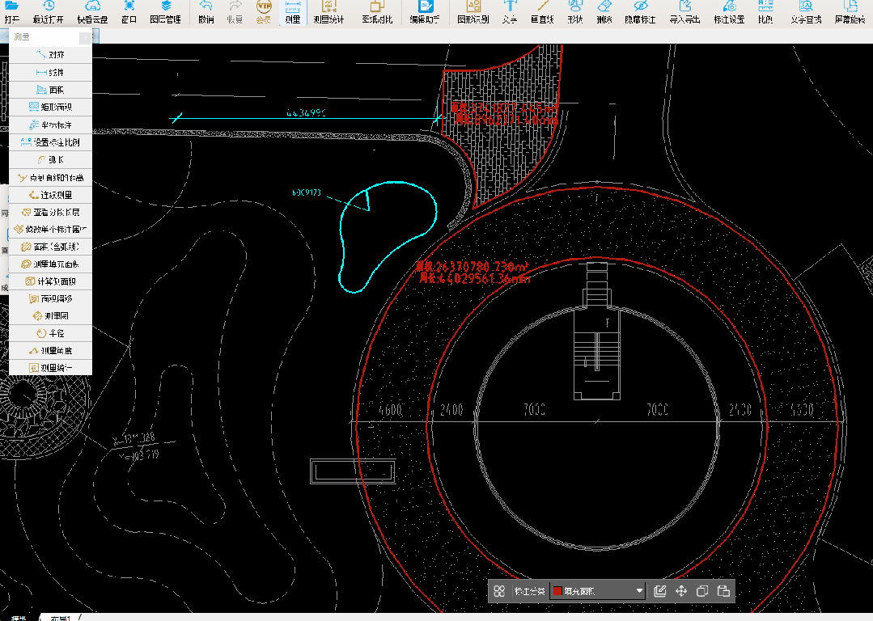Choose 线性 linear measurement
Screen dimensions: 873x621
tap(51, 72)
